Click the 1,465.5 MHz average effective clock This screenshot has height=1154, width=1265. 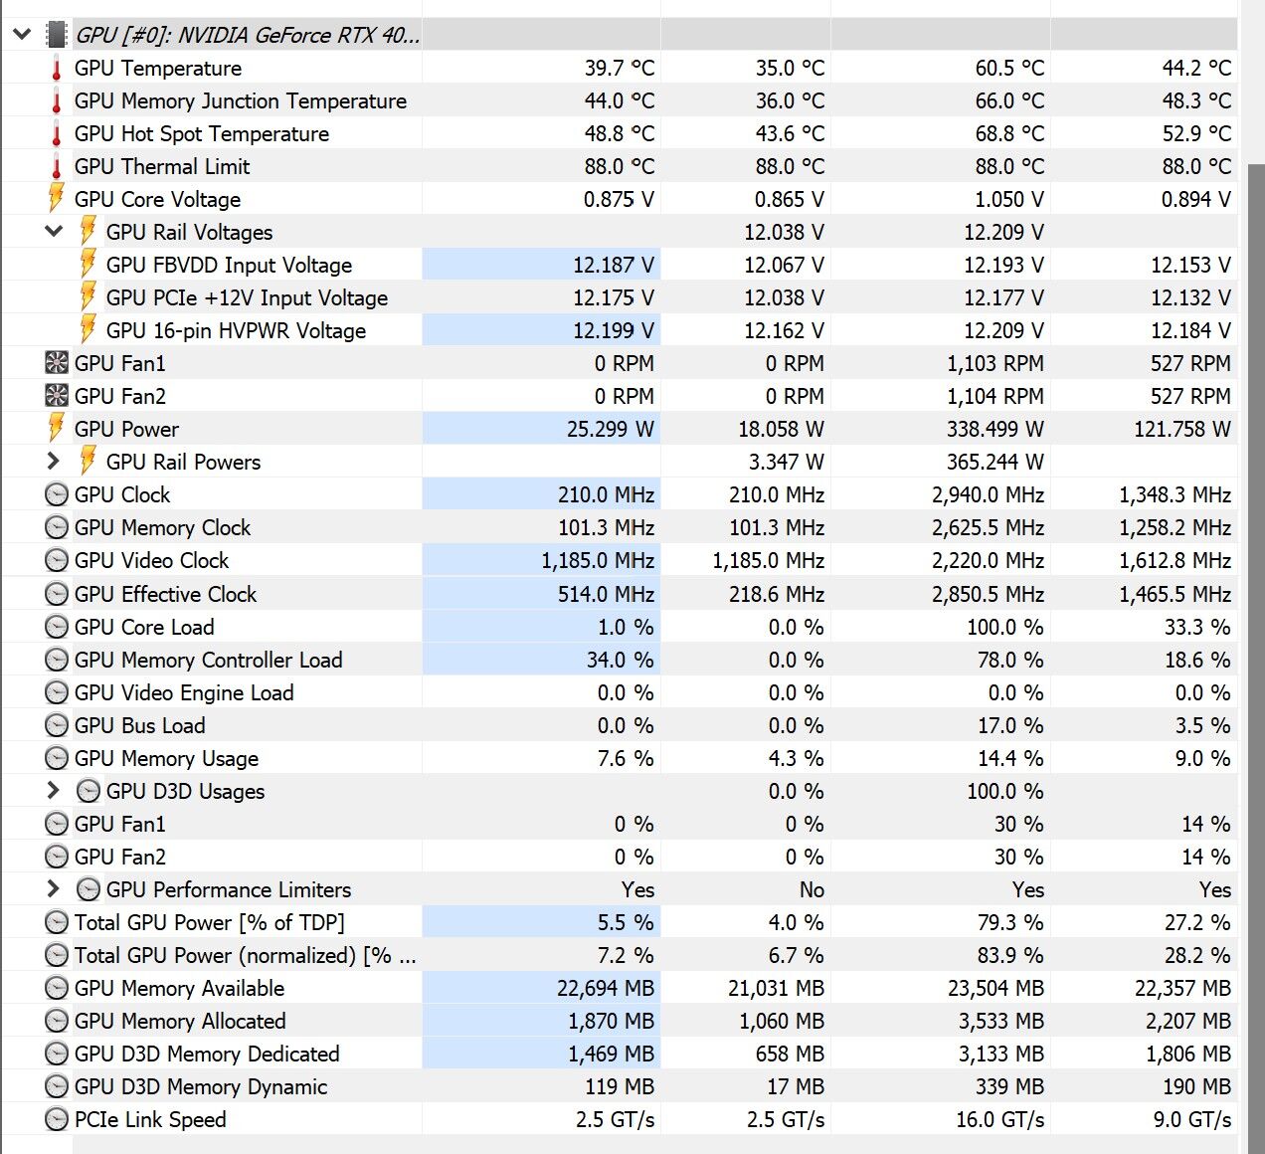(1175, 594)
